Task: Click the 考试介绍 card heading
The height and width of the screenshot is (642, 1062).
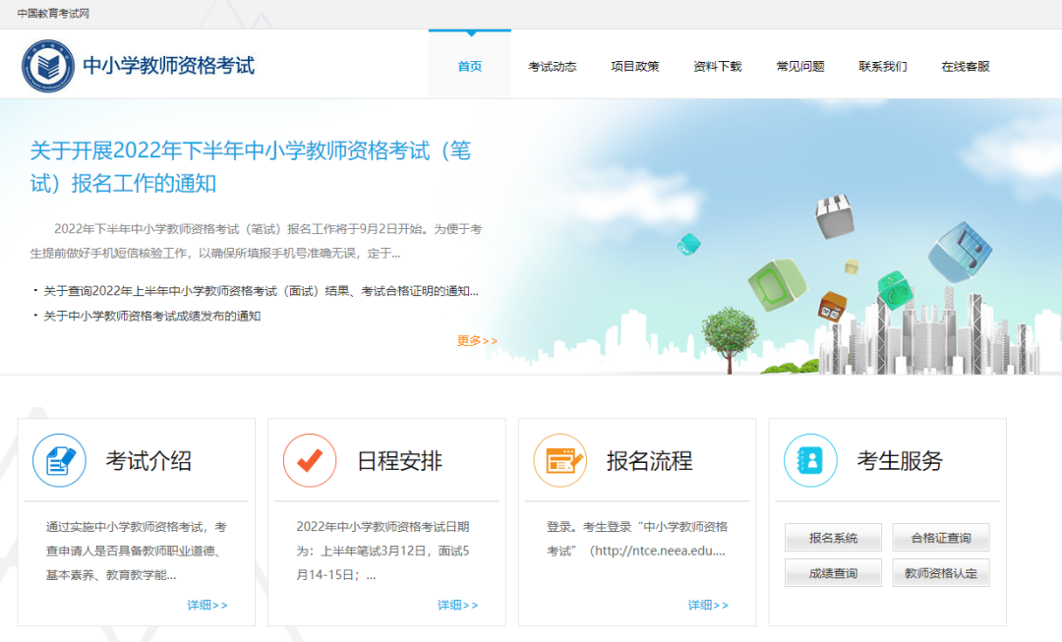Action: click(x=148, y=461)
